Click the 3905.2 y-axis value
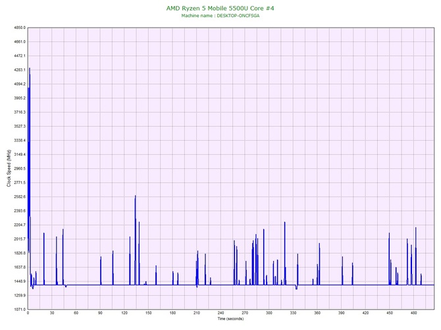The height and width of the screenshot is (330, 441). click(x=20, y=99)
